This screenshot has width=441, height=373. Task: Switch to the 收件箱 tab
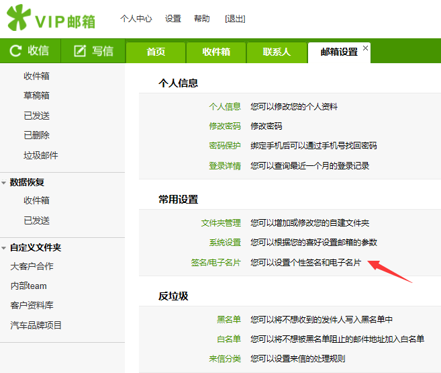tap(216, 52)
